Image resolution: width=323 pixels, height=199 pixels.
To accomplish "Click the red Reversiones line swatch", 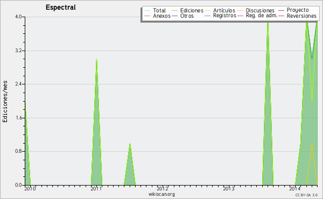I will coord(281,16).
